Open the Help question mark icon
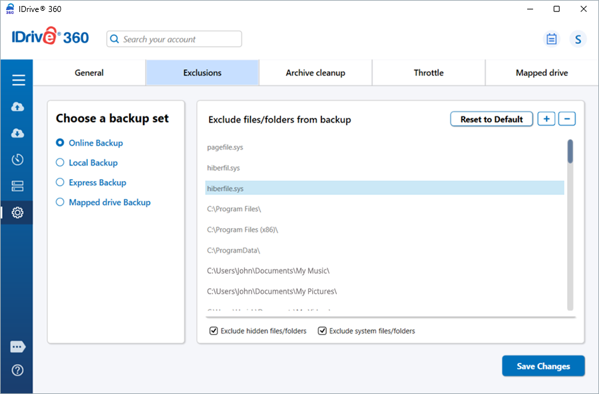Screen dimensions: 599x394 click(18, 370)
